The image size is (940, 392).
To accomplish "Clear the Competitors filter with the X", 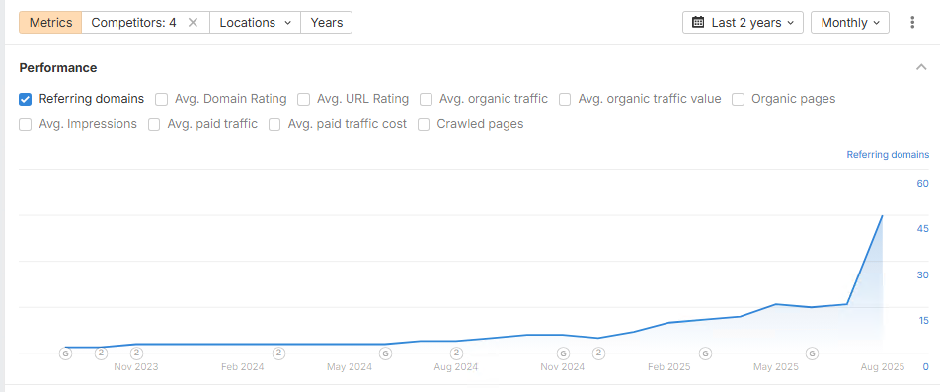I will 193,22.
